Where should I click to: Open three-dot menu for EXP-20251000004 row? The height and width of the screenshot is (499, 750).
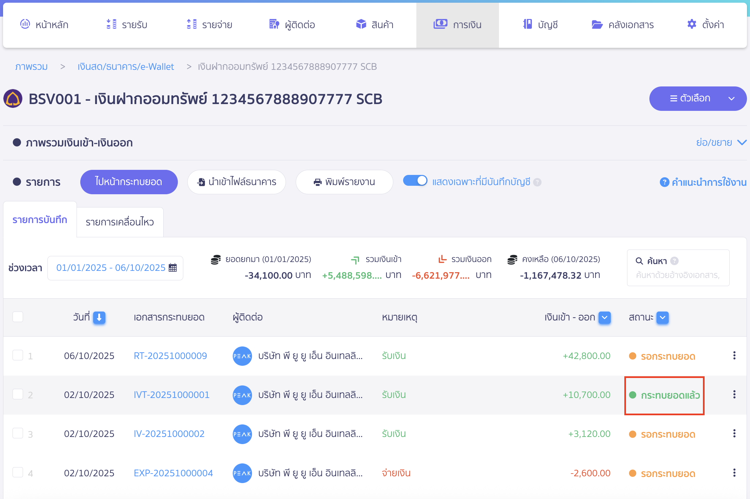click(x=734, y=473)
